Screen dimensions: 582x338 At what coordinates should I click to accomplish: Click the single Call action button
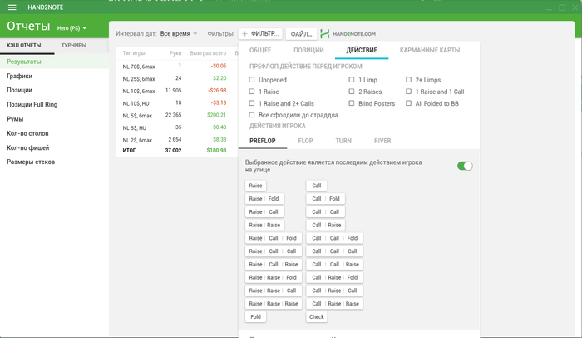pos(317,186)
